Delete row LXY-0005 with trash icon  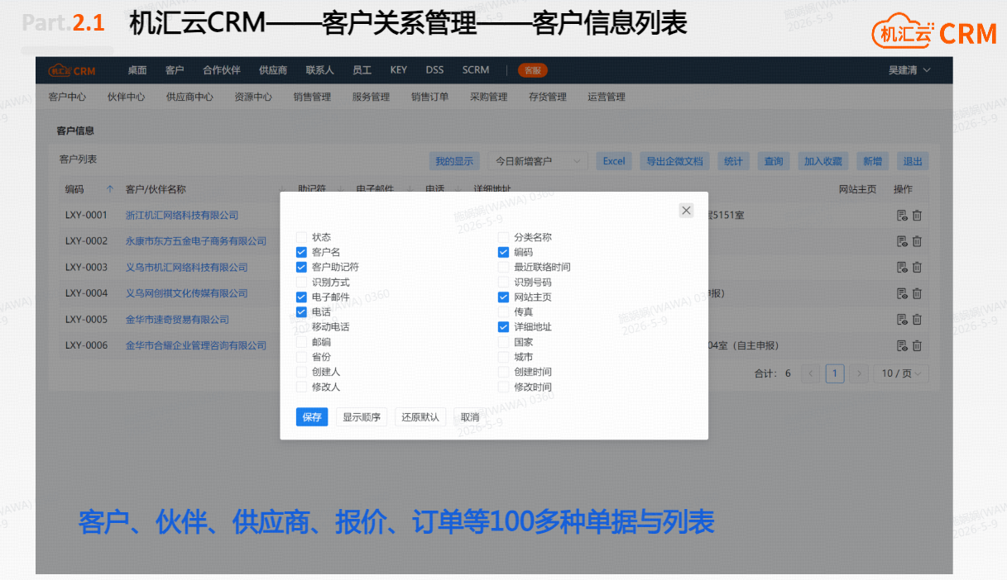(x=917, y=320)
